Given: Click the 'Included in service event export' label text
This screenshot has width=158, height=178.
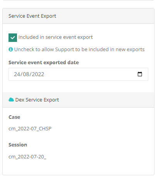Looking at the screenshot, I should pyautogui.click(x=56, y=37).
